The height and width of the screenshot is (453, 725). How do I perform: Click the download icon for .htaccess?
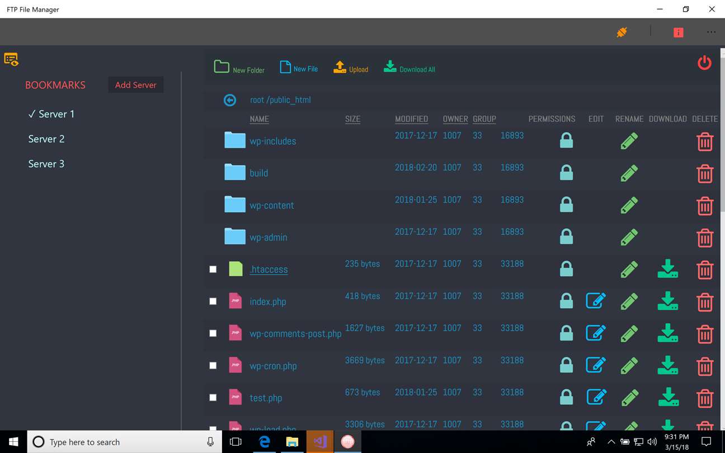point(667,269)
